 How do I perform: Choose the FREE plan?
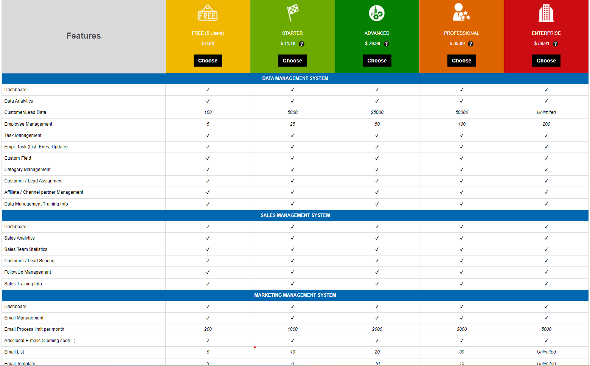pos(208,61)
